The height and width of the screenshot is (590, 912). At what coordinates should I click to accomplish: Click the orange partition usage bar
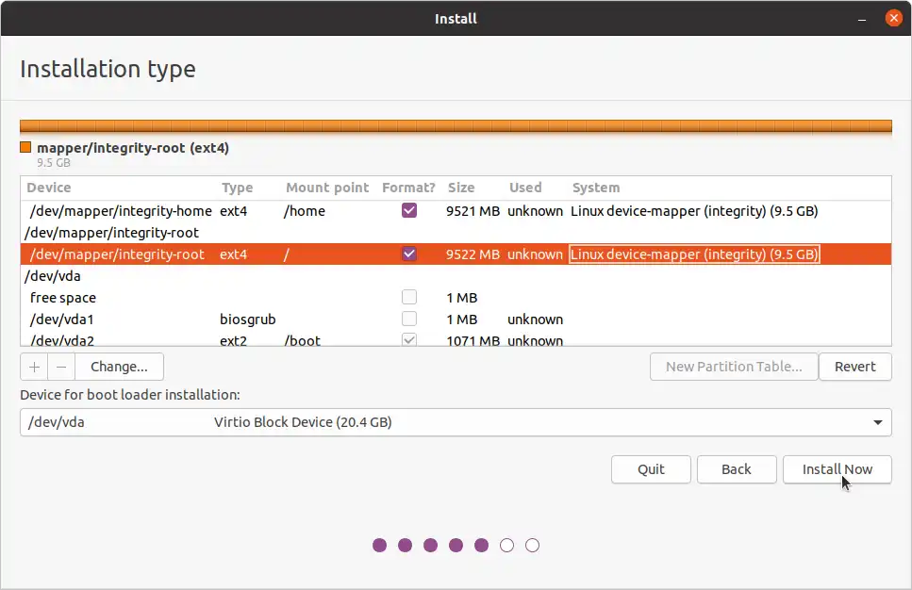(x=456, y=126)
